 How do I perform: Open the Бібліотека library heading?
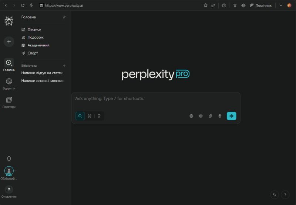click(29, 66)
